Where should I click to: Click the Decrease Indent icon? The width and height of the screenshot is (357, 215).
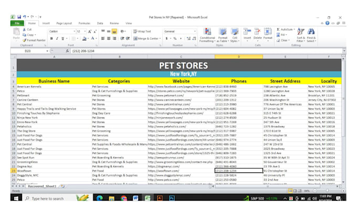pos(122,38)
